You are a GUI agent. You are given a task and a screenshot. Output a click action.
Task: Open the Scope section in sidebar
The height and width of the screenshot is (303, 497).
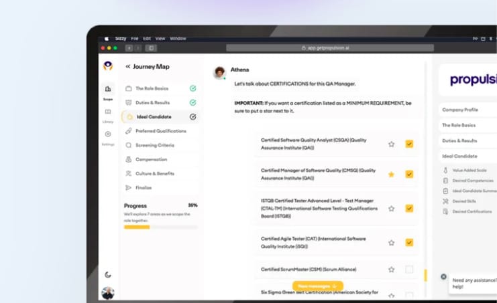[x=107, y=91]
